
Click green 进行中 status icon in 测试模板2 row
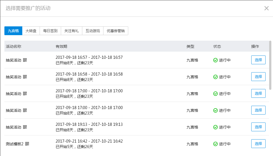[215, 144]
